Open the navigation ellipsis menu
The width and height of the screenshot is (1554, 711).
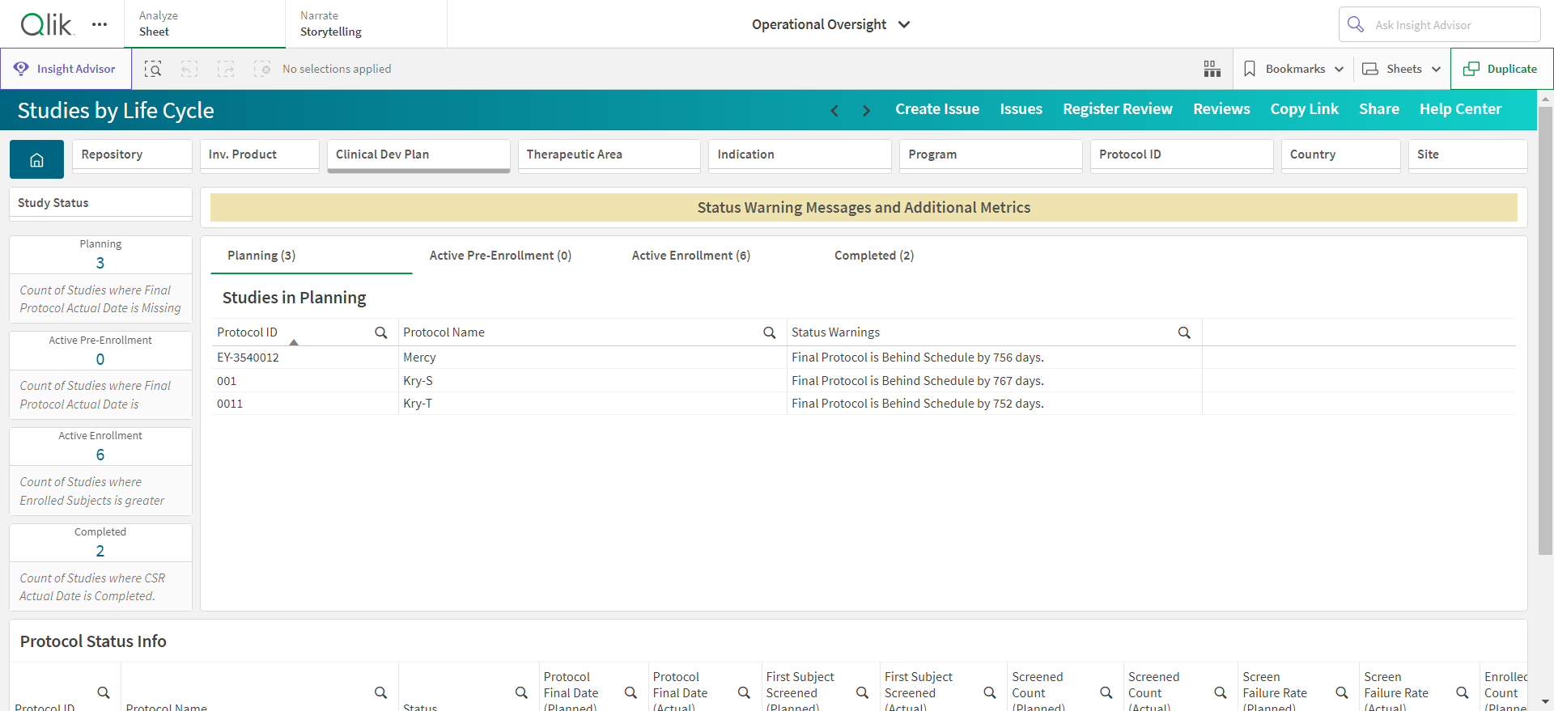[100, 24]
